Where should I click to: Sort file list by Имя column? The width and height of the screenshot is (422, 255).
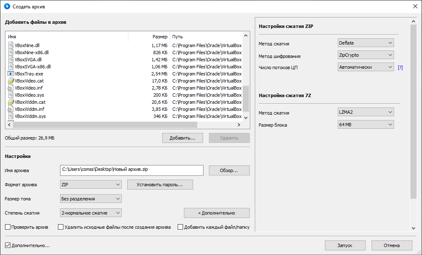pos(67,37)
